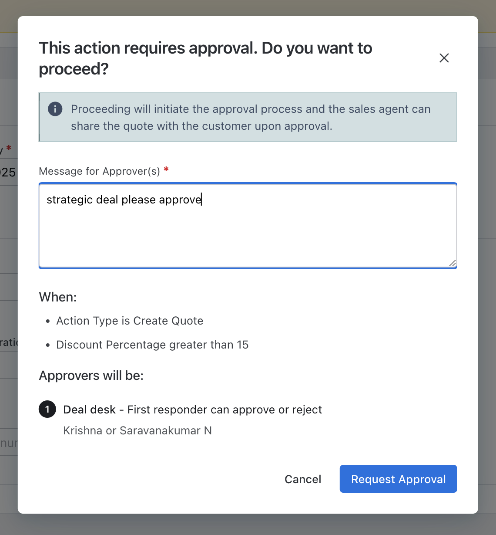Click the info banner text about proceeding
The width and height of the screenshot is (496, 535).
250,118
